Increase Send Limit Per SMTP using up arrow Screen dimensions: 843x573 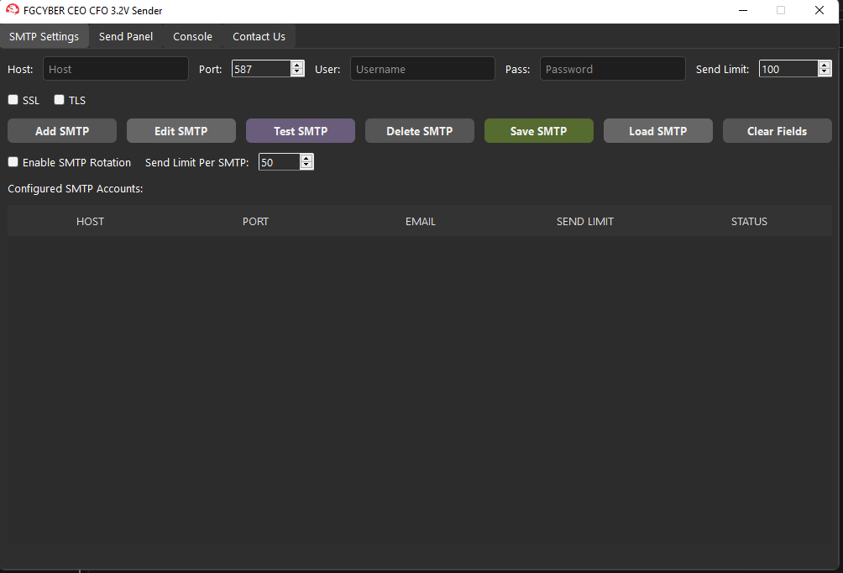pos(306,159)
